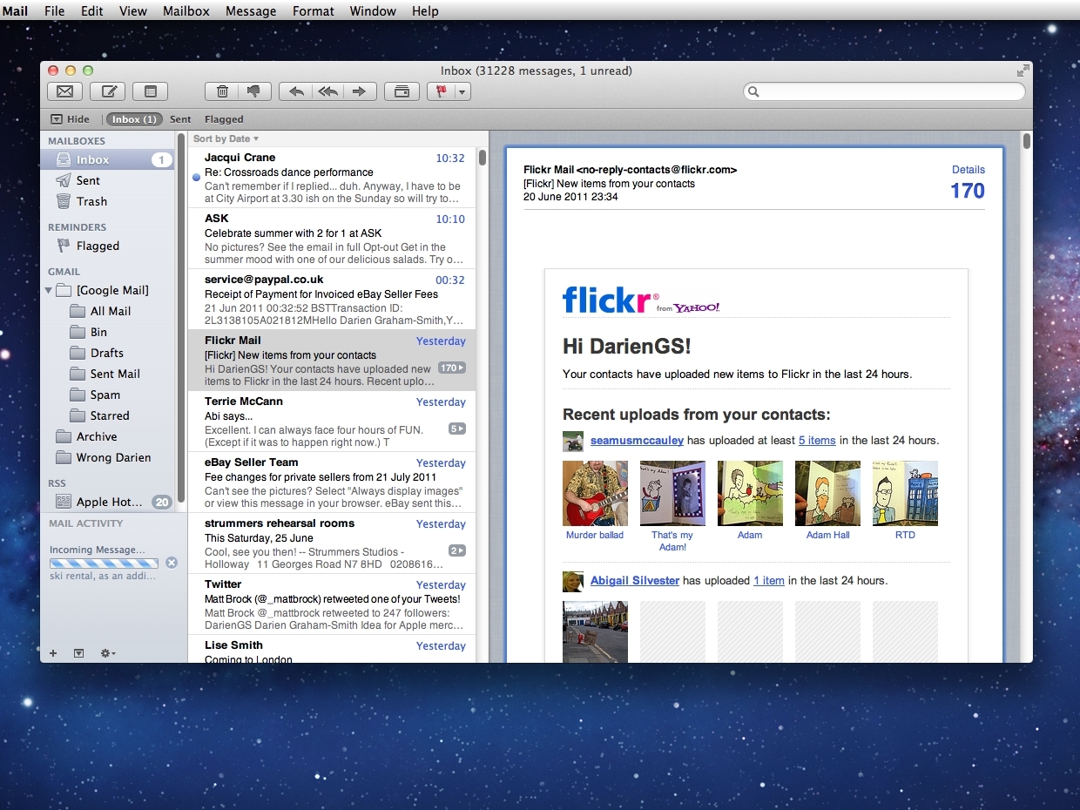Delete the selected message with the trash icon
Image resolution: width=1080 pixels, height=810 pixels.
click(222, 91)
